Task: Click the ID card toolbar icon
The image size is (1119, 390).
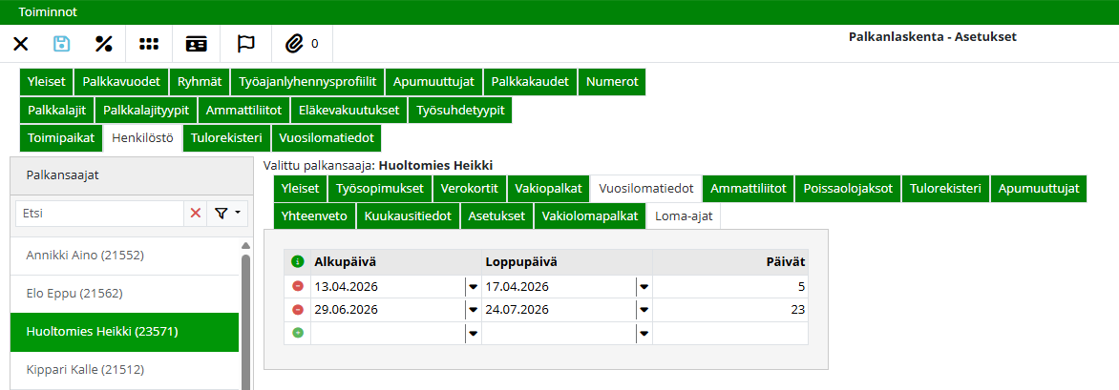Action: (196, 44)
